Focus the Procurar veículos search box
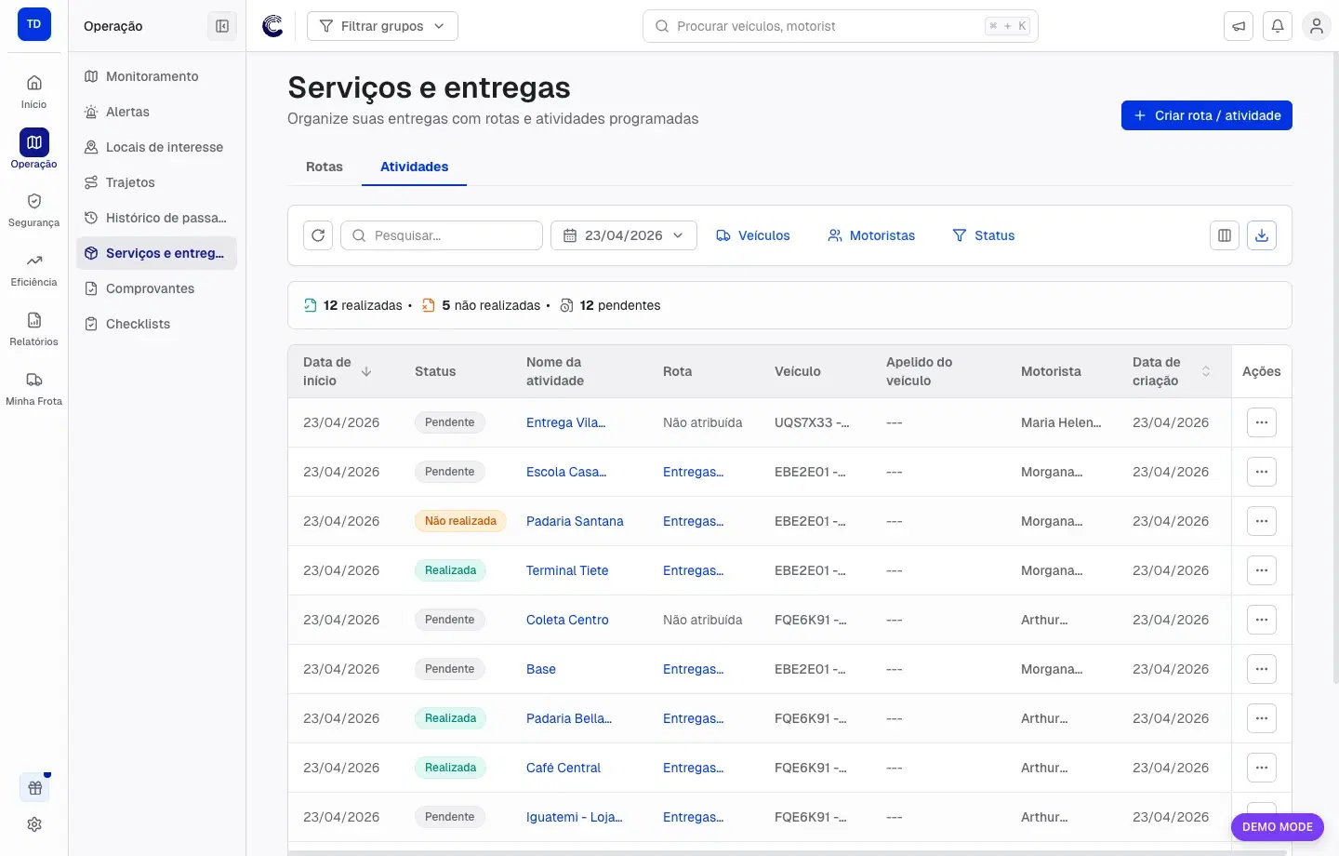Viewport: 1339px width, 856px height. pos(840,26)
